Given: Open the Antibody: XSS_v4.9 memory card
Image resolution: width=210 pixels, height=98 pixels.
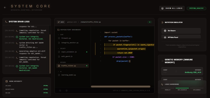Looking at the screenshot, I should pos(182,71).
